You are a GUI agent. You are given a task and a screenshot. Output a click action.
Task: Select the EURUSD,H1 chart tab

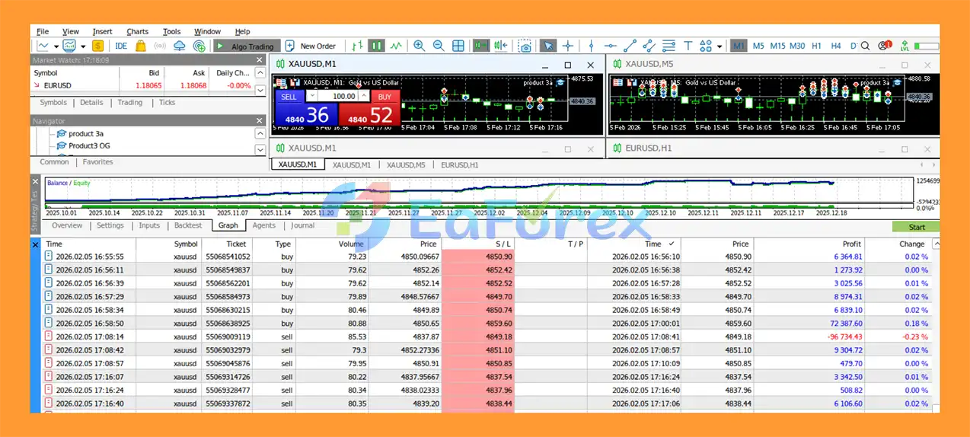(x=459, y=164)
